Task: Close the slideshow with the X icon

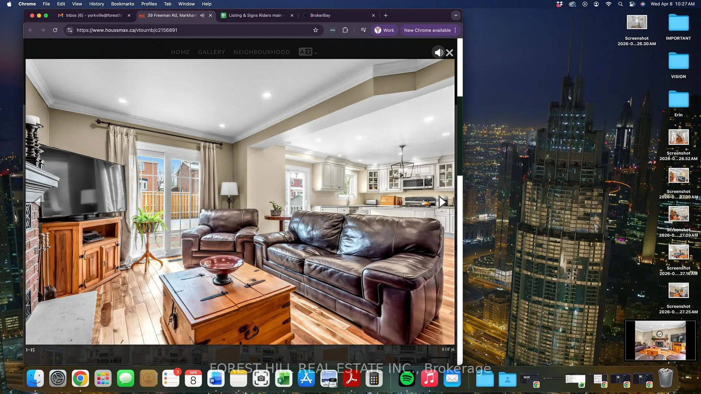Action: coord(450,53)
